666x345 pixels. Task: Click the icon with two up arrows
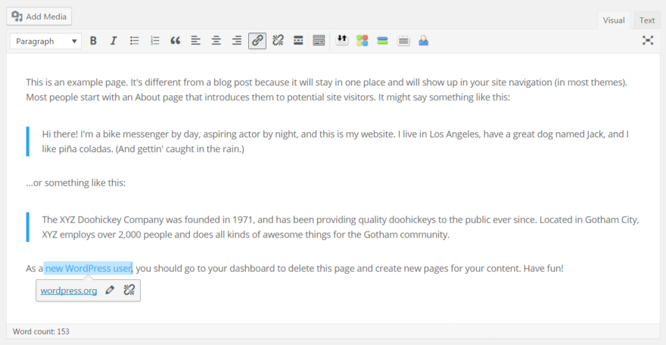click(x=342, y=41)
